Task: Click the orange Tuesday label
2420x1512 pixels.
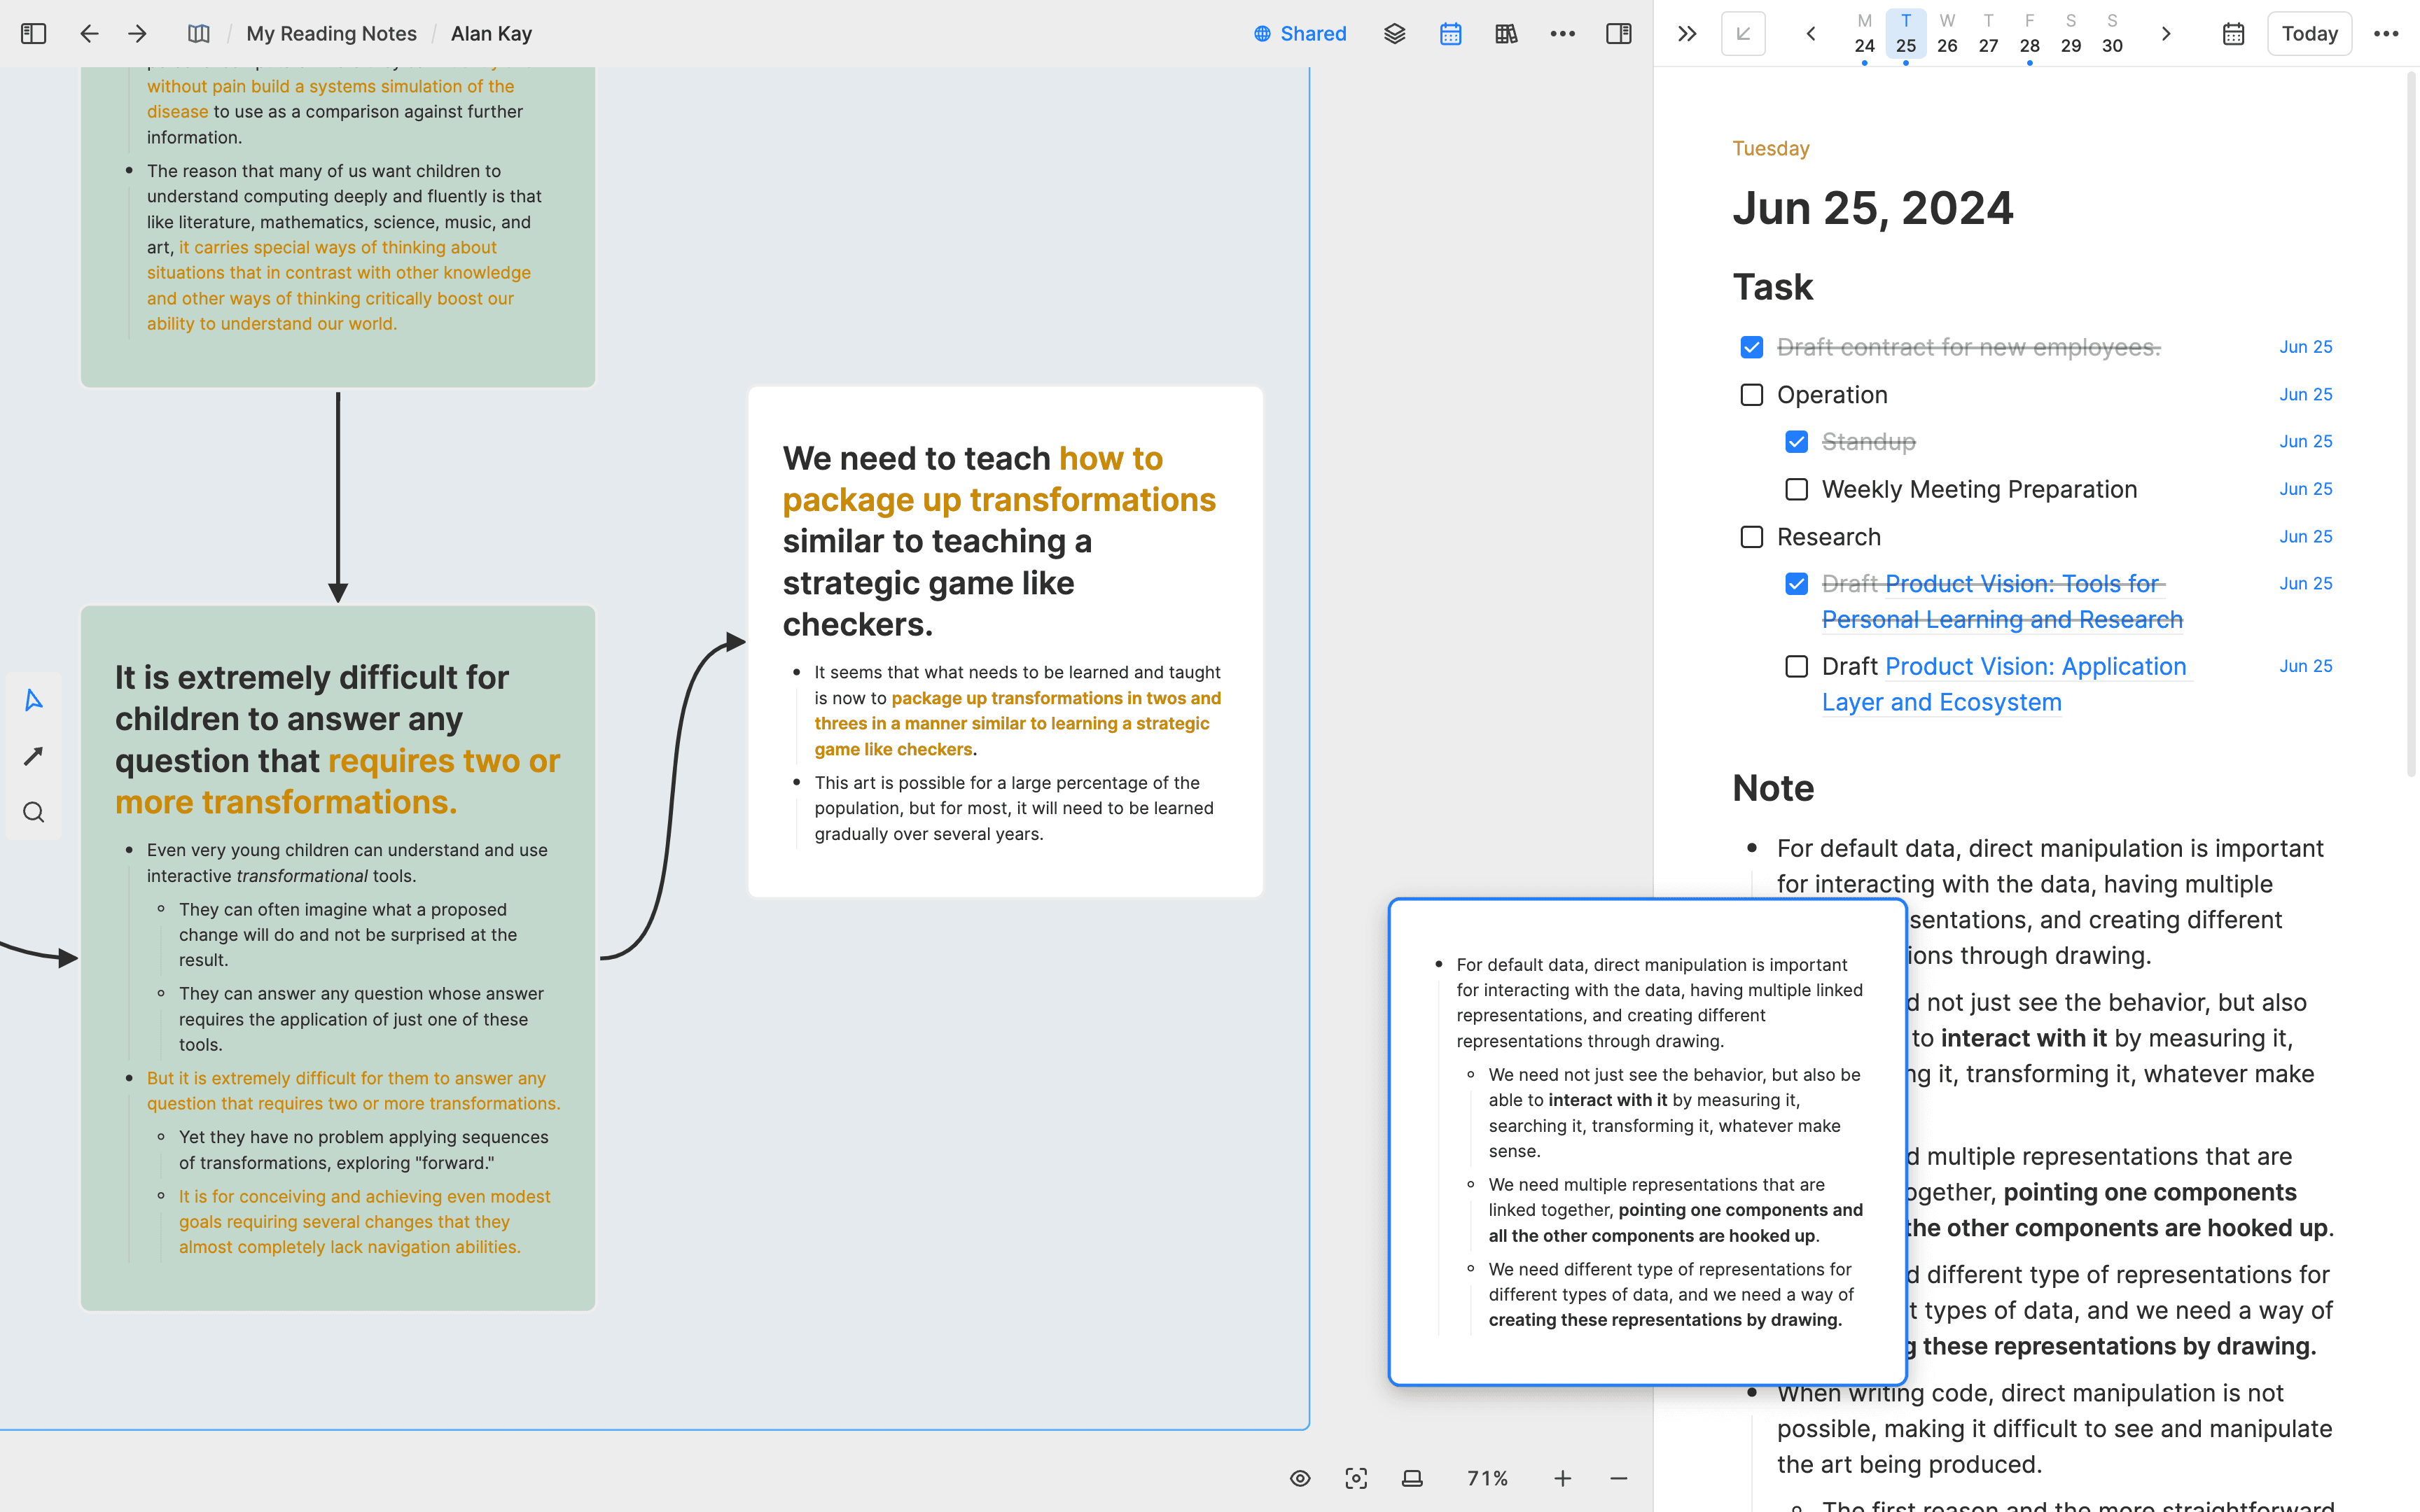Action: point(1771,148)
